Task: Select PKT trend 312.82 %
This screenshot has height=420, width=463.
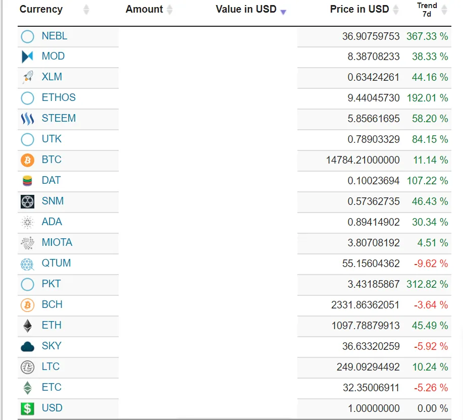Action: tap(427, 284)
